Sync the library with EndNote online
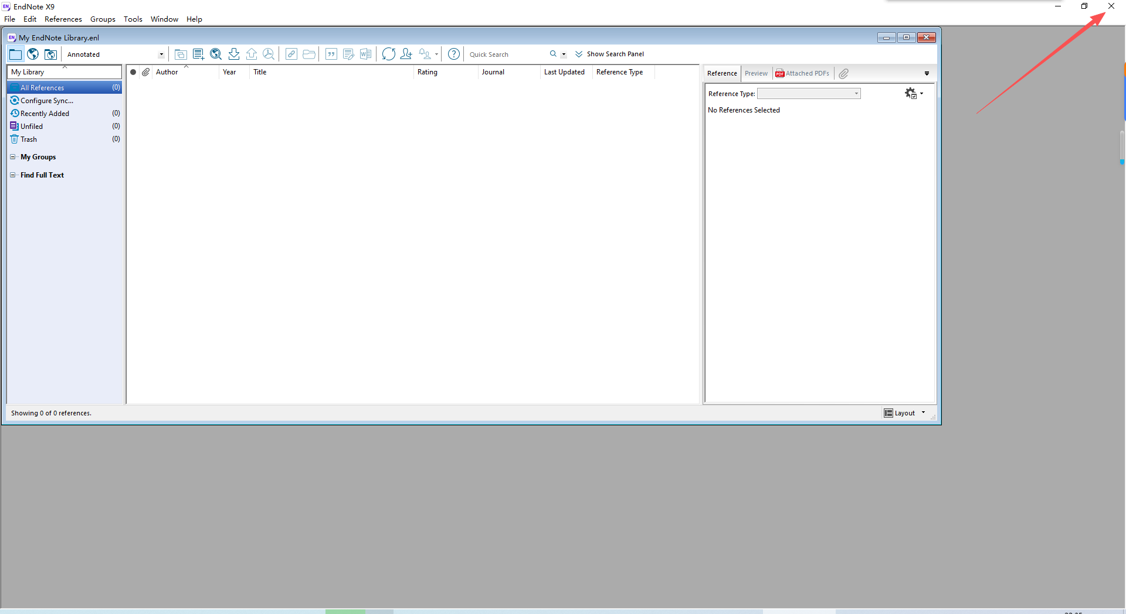Viewport: 1126px width, 614px height. pyautogui.click(x=389, y=54)
